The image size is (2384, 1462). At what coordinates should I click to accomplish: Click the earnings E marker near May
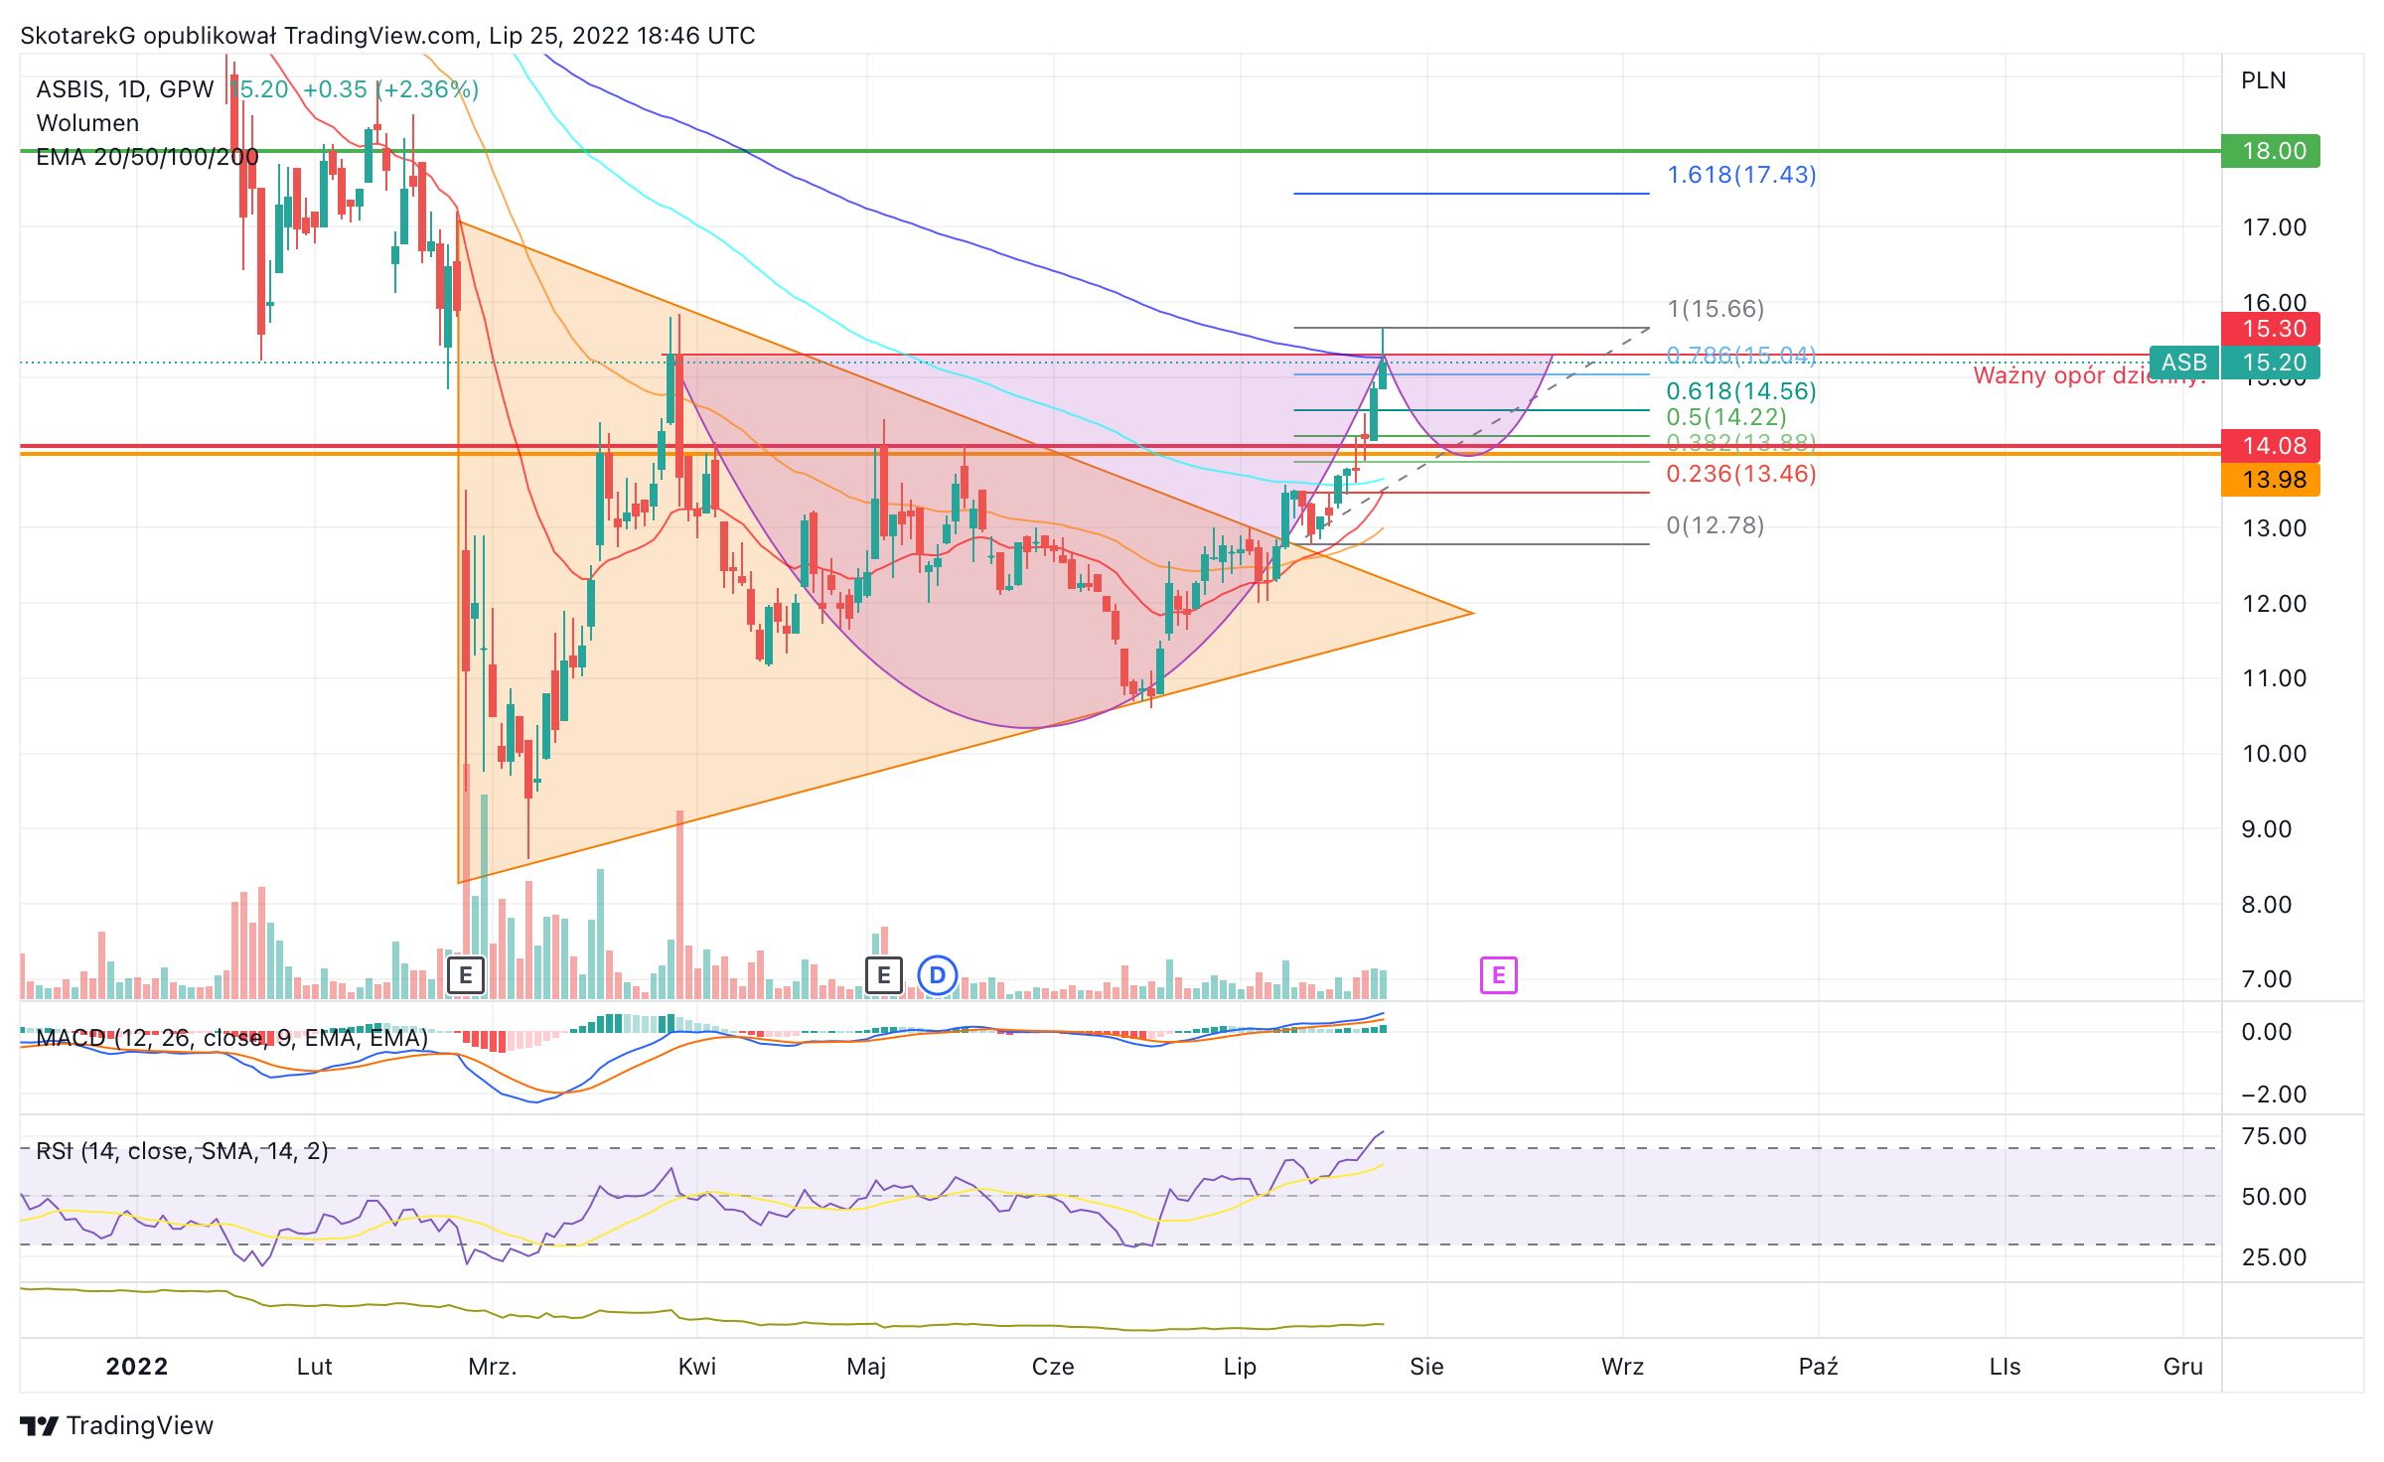coord(883,975)
